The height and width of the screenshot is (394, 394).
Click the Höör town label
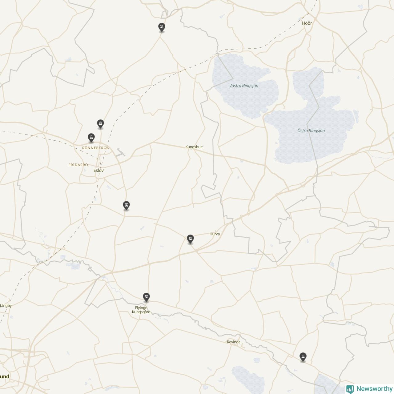point(307,23)
